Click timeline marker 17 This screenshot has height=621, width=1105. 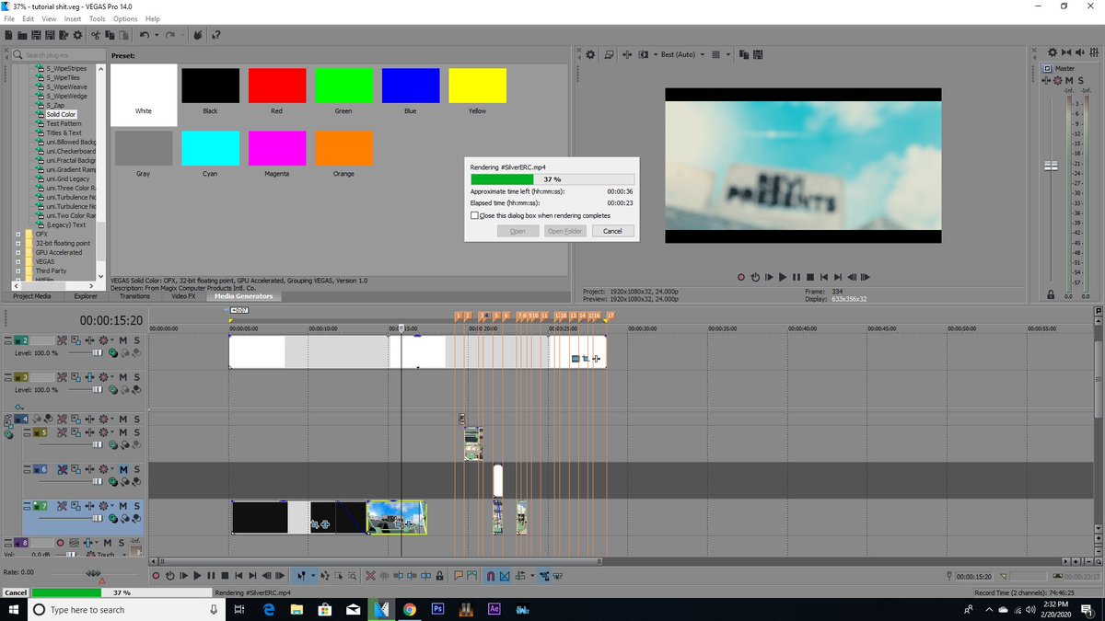pos(610,316)
